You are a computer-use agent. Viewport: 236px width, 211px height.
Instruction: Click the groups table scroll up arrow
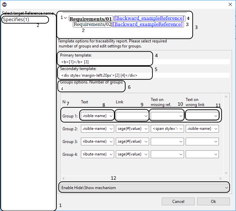226,97
